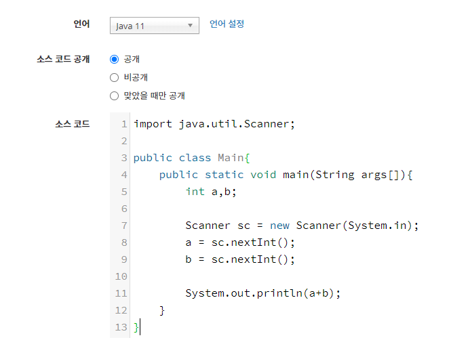This screenshot has width=470, height=340.
Task: Click the 'b = sc.nextInt();' line
Action: [240, 259]
